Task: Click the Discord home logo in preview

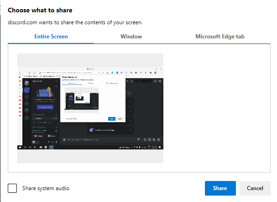Action: (x=26, y=83)
